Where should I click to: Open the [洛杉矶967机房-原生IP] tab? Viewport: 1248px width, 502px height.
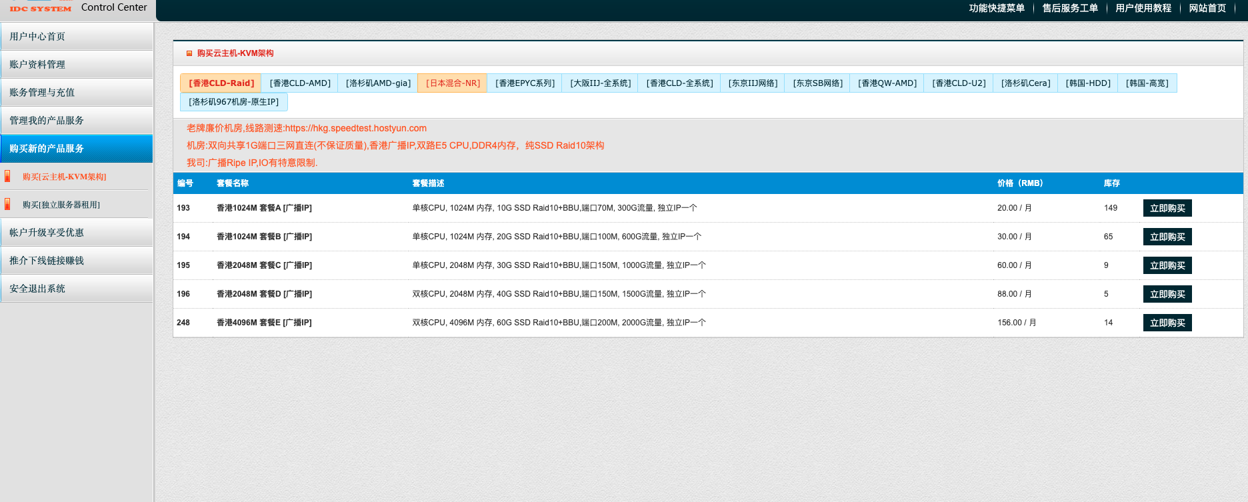tap(234, 102)
